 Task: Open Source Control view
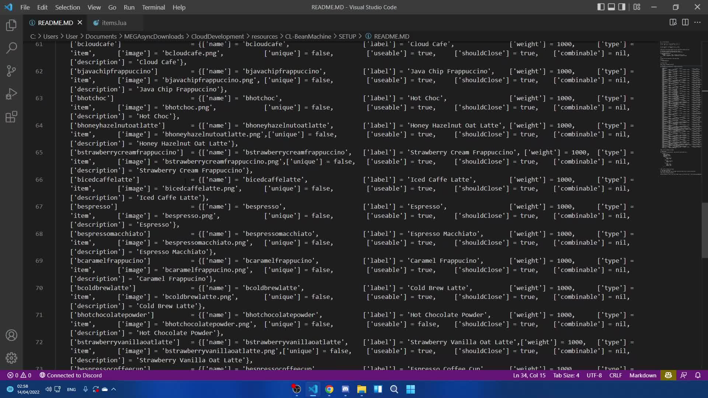point(11,71)
